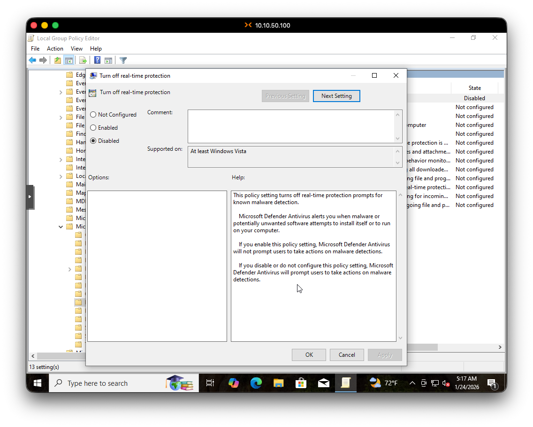533x427 pixels.
Task: Click the Back navigation arrow
Action: click(32, 60)
